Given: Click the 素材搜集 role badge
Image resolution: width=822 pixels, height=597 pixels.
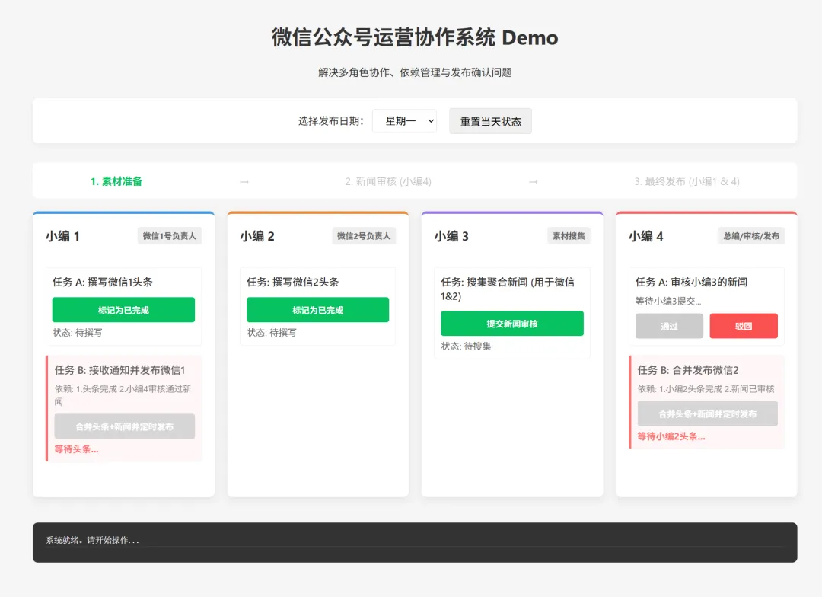Looking at the screenshot, I should 569,236.
